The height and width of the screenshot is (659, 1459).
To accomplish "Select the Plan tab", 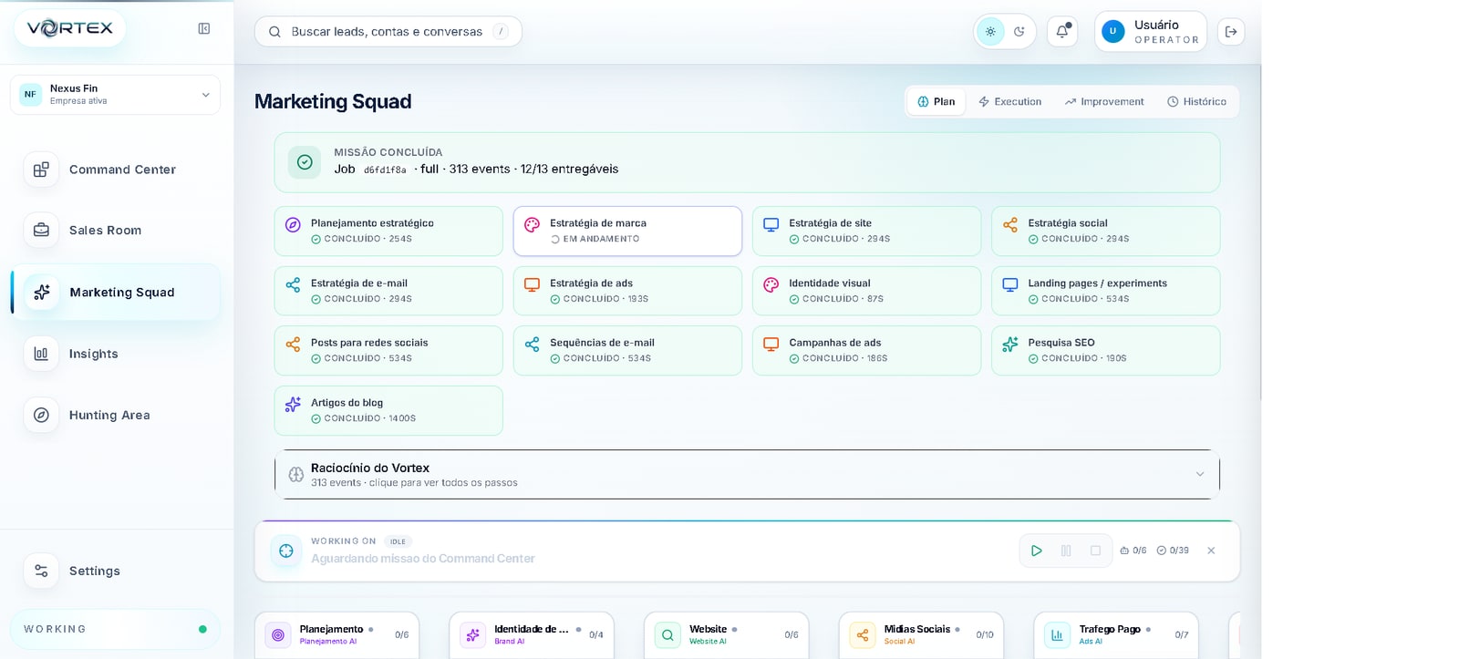I will 936,101.
